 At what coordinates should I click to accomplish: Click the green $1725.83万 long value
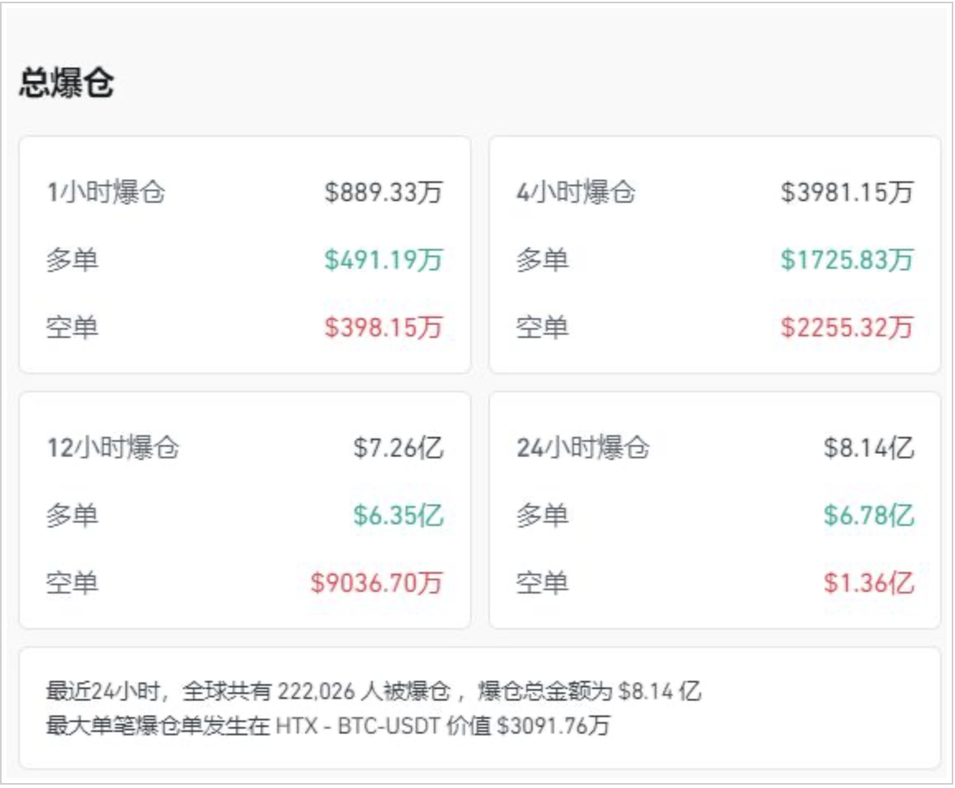847,260
